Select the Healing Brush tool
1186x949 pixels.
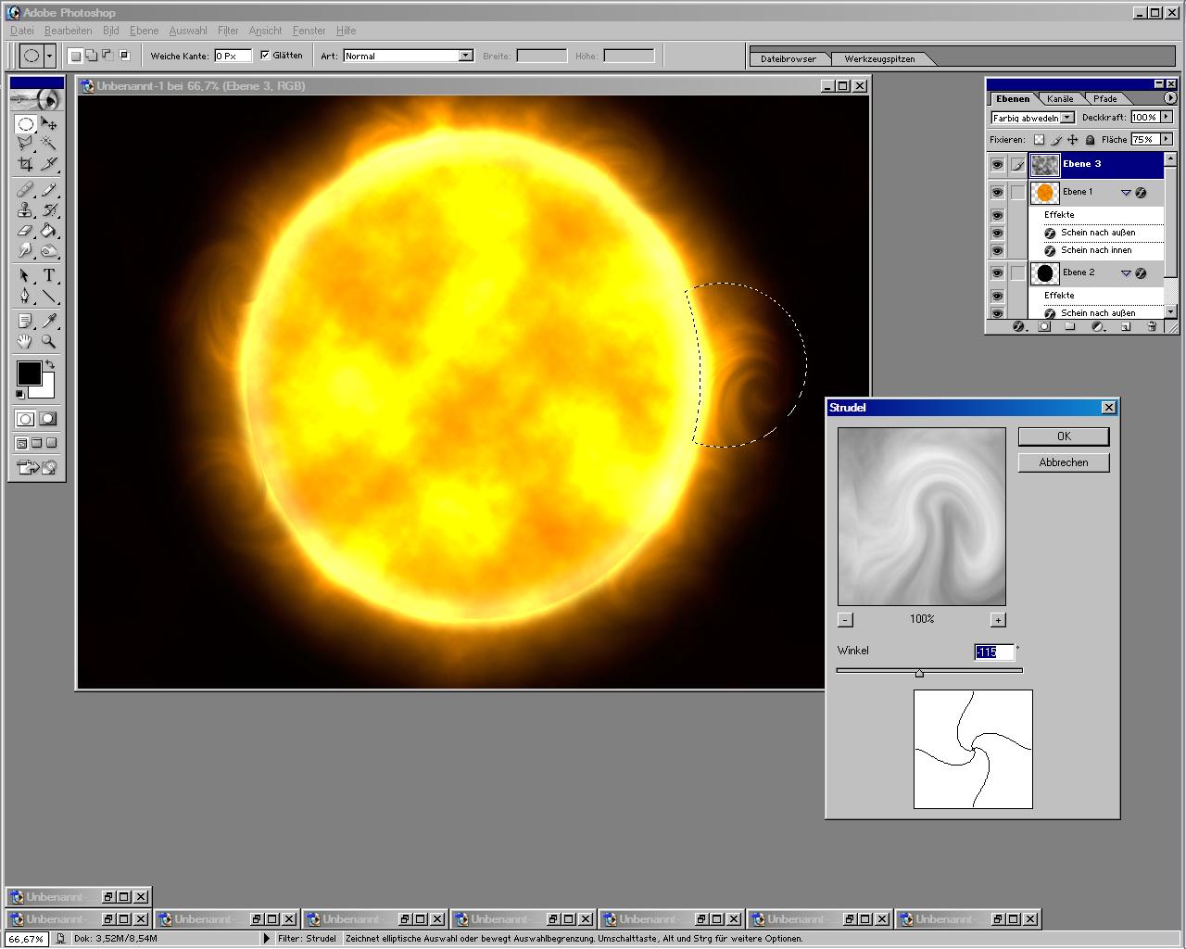click(x=26, y=190)
